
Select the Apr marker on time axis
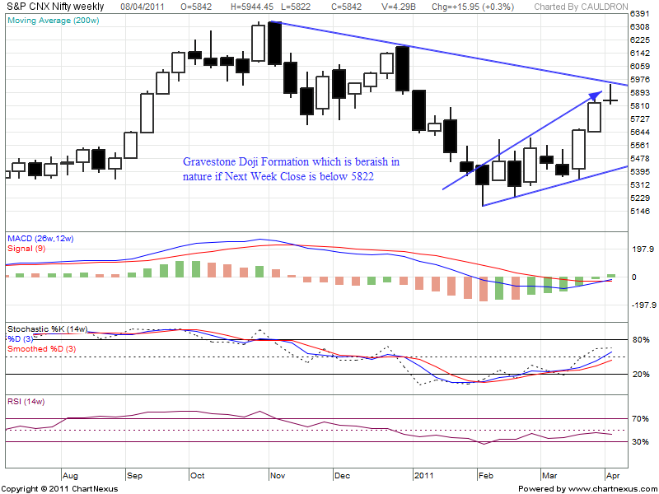pyautogui.click(x=610, y=475)
